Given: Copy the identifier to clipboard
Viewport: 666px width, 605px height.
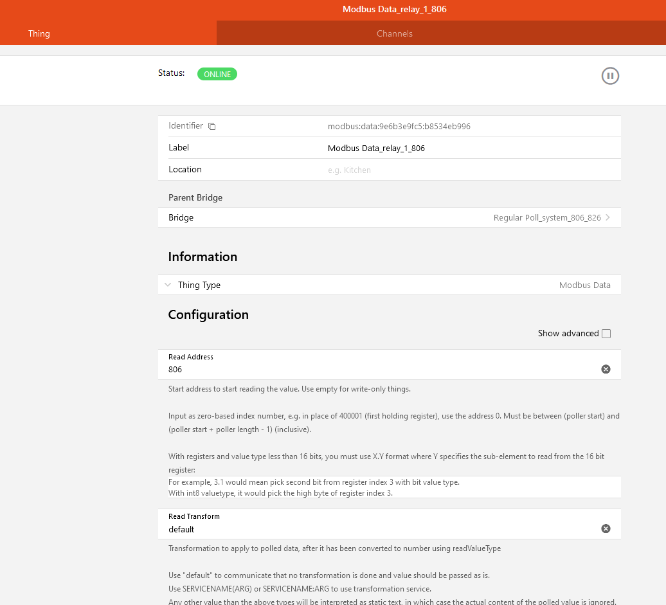Looking at the screenshot, I should point(212,127).
